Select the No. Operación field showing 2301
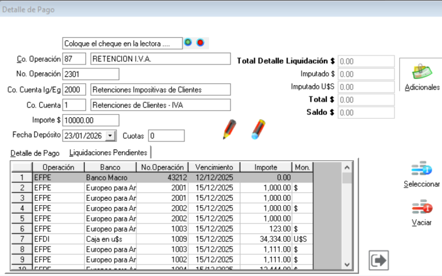 coord(91,74)
